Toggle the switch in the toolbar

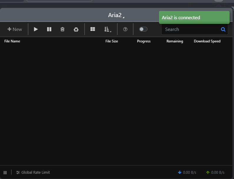pyautogui.click(x=143, y=29)
